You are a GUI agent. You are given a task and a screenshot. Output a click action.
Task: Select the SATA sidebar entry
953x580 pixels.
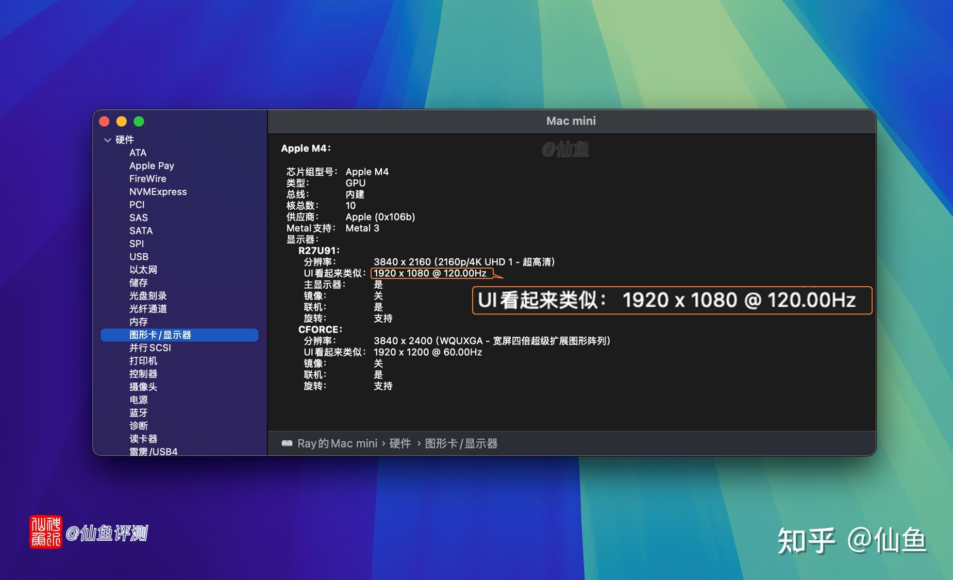click(x=141, y=230)
